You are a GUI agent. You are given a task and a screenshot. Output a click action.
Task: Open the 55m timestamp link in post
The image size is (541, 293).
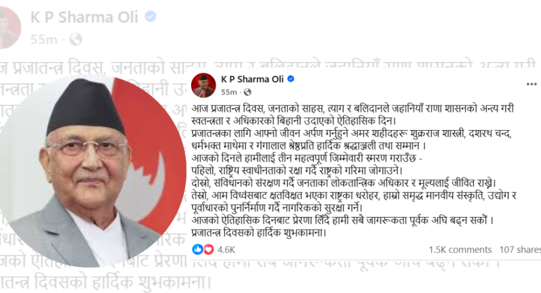point(229,92)
